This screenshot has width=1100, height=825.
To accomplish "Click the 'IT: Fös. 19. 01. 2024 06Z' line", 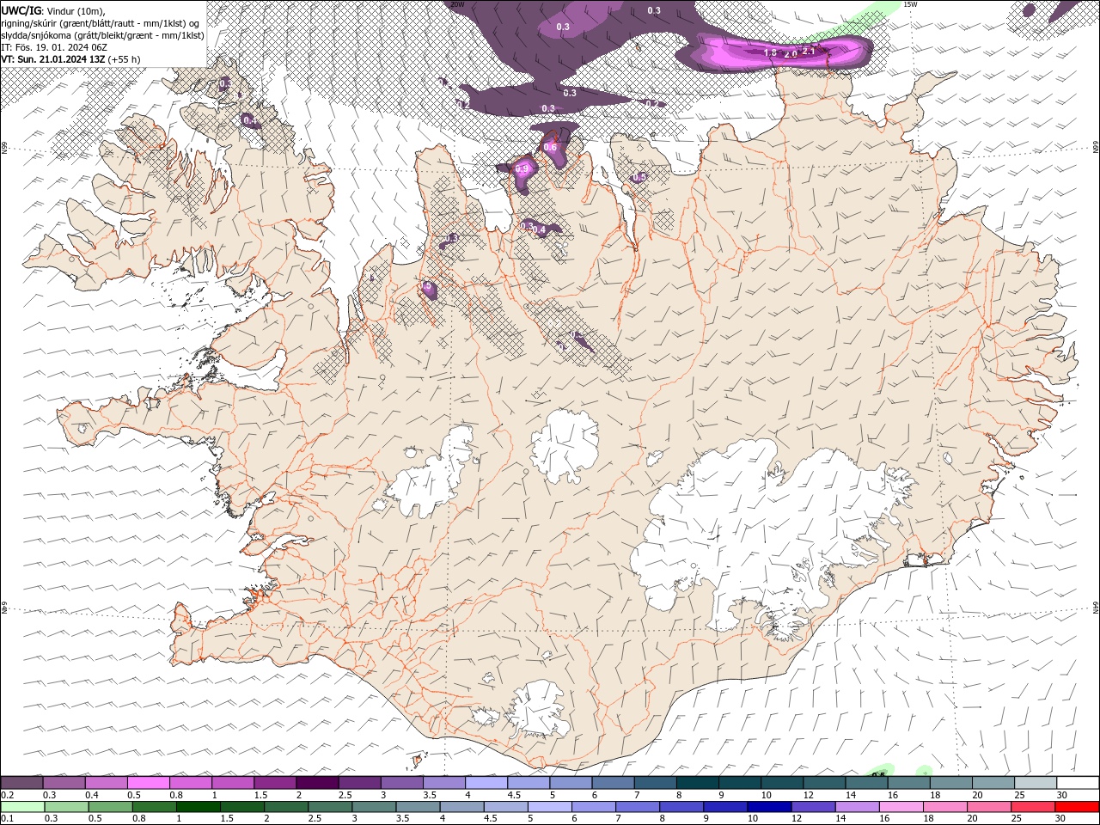I will [x=53, y=47].
